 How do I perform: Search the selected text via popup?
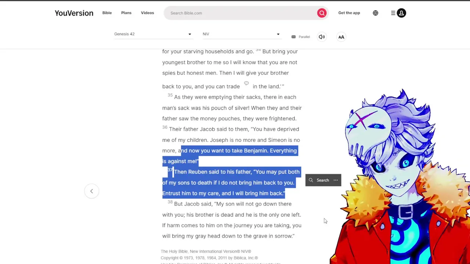click(x=319, y=180)
